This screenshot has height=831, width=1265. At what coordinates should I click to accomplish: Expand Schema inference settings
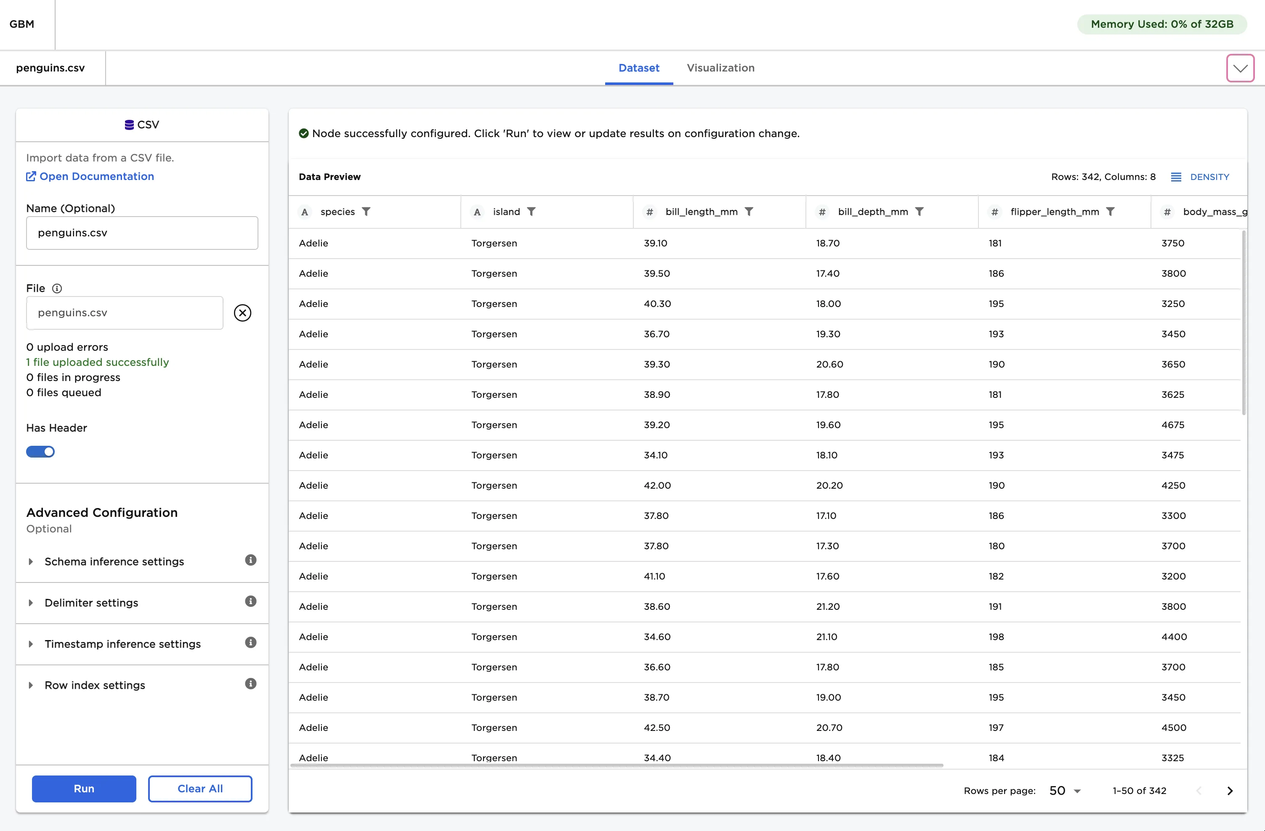[x=114, y=561]
